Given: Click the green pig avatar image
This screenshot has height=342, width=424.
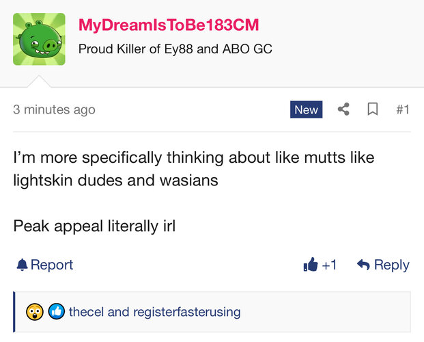Looking at the screenshot, I should pos(39,39).
